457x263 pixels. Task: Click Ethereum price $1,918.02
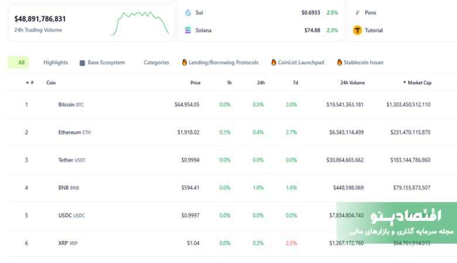click(188, 132)
